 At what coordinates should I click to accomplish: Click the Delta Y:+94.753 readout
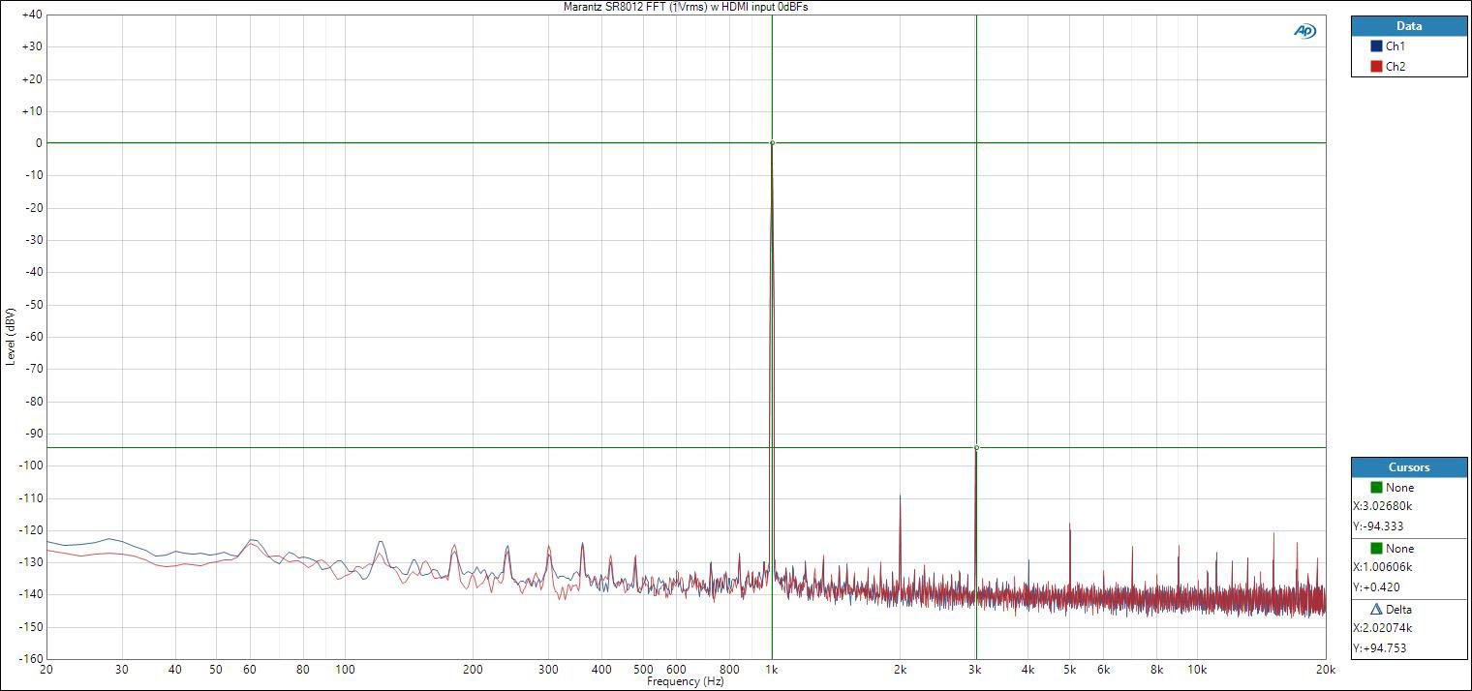point(1378,648)
